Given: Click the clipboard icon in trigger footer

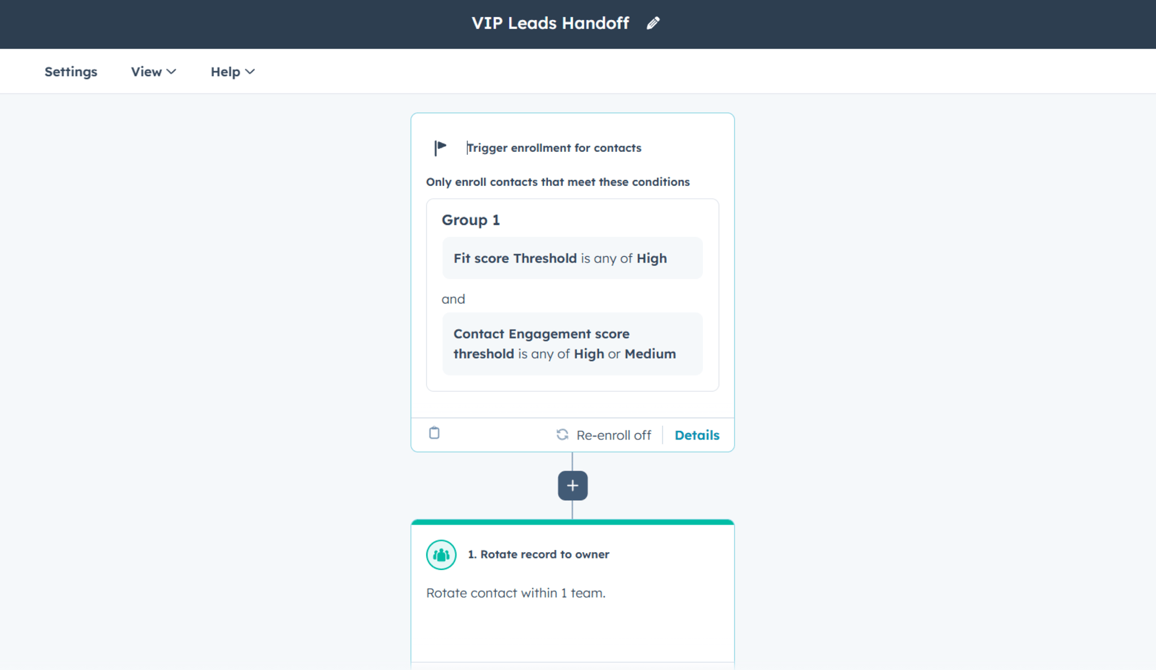Looking at the screenshot, I should (434, 433).
